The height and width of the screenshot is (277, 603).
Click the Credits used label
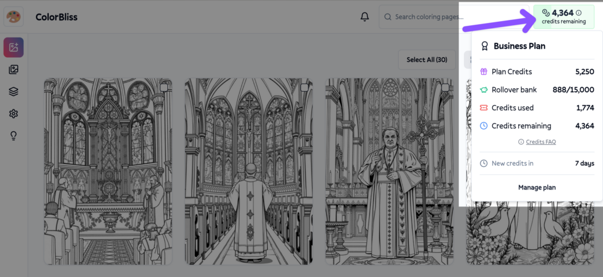[x=513, y=108]
